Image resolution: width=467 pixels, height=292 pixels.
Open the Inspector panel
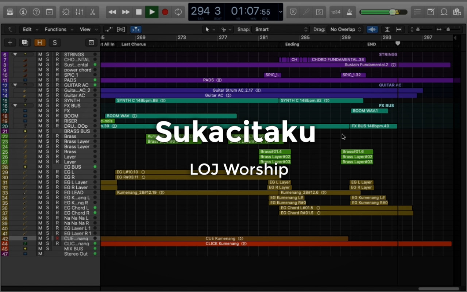point(23,12)
